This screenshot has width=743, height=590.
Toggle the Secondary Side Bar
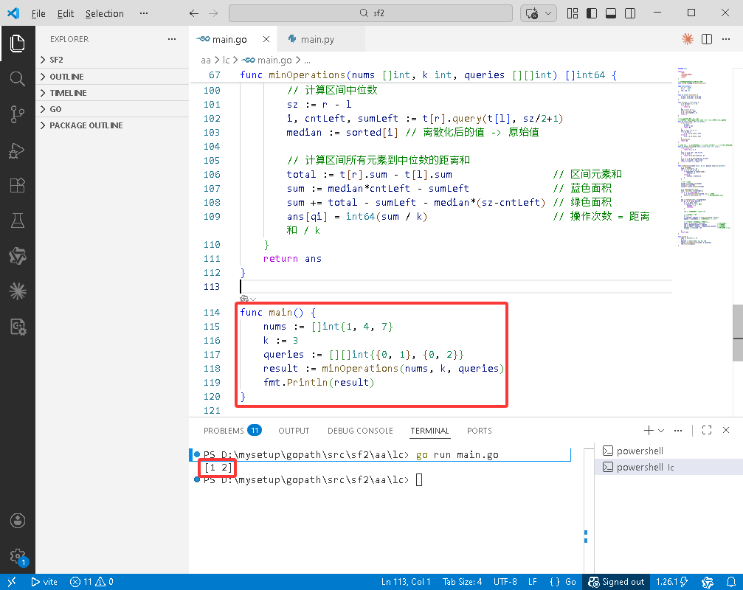click(630, 13)
